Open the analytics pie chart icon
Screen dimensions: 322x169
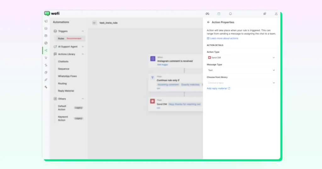click(46, 72)
